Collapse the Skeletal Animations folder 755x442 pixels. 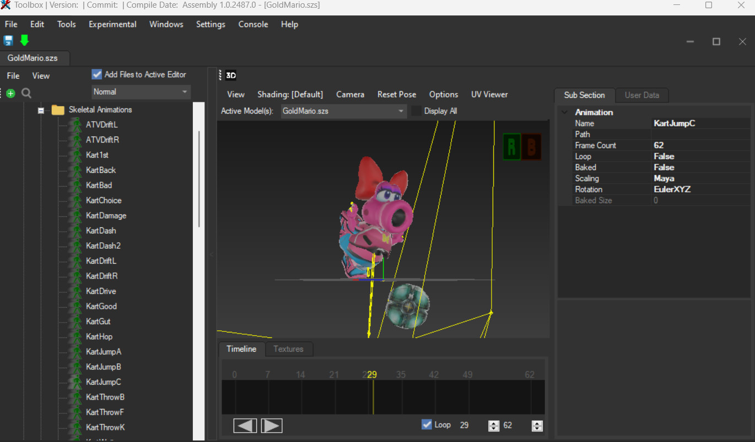tap(41, 110)
